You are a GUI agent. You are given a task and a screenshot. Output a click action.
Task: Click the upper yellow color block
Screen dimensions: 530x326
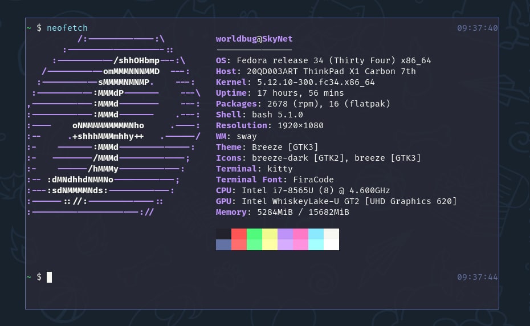click(270, 234)
